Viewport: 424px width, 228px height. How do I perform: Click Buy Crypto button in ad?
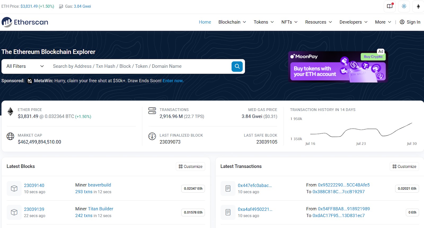coord(373,57)
